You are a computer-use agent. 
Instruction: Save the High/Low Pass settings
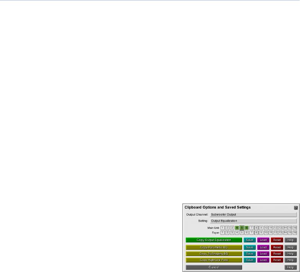pyautogui.click(x=250, y=260)
